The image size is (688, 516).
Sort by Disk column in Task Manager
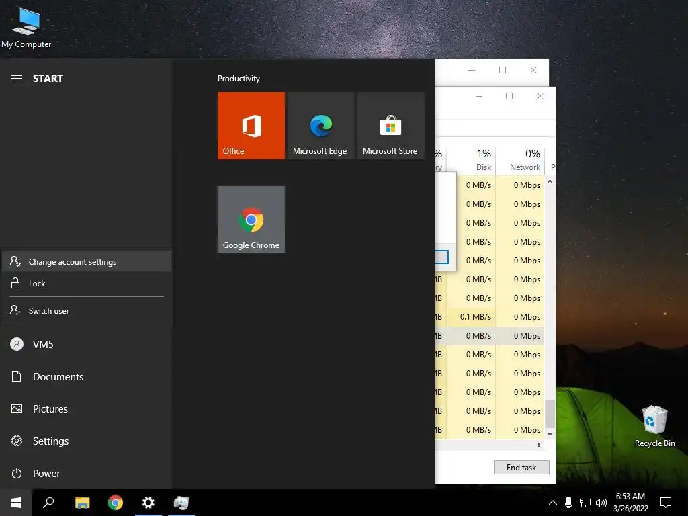[472, 160]
